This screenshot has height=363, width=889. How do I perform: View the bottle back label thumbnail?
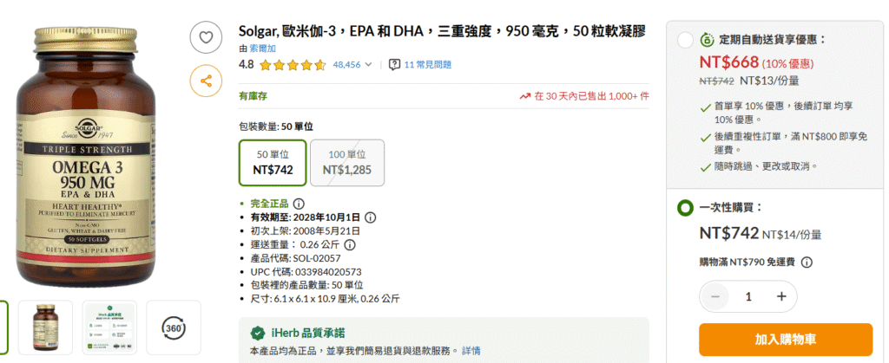45,328
